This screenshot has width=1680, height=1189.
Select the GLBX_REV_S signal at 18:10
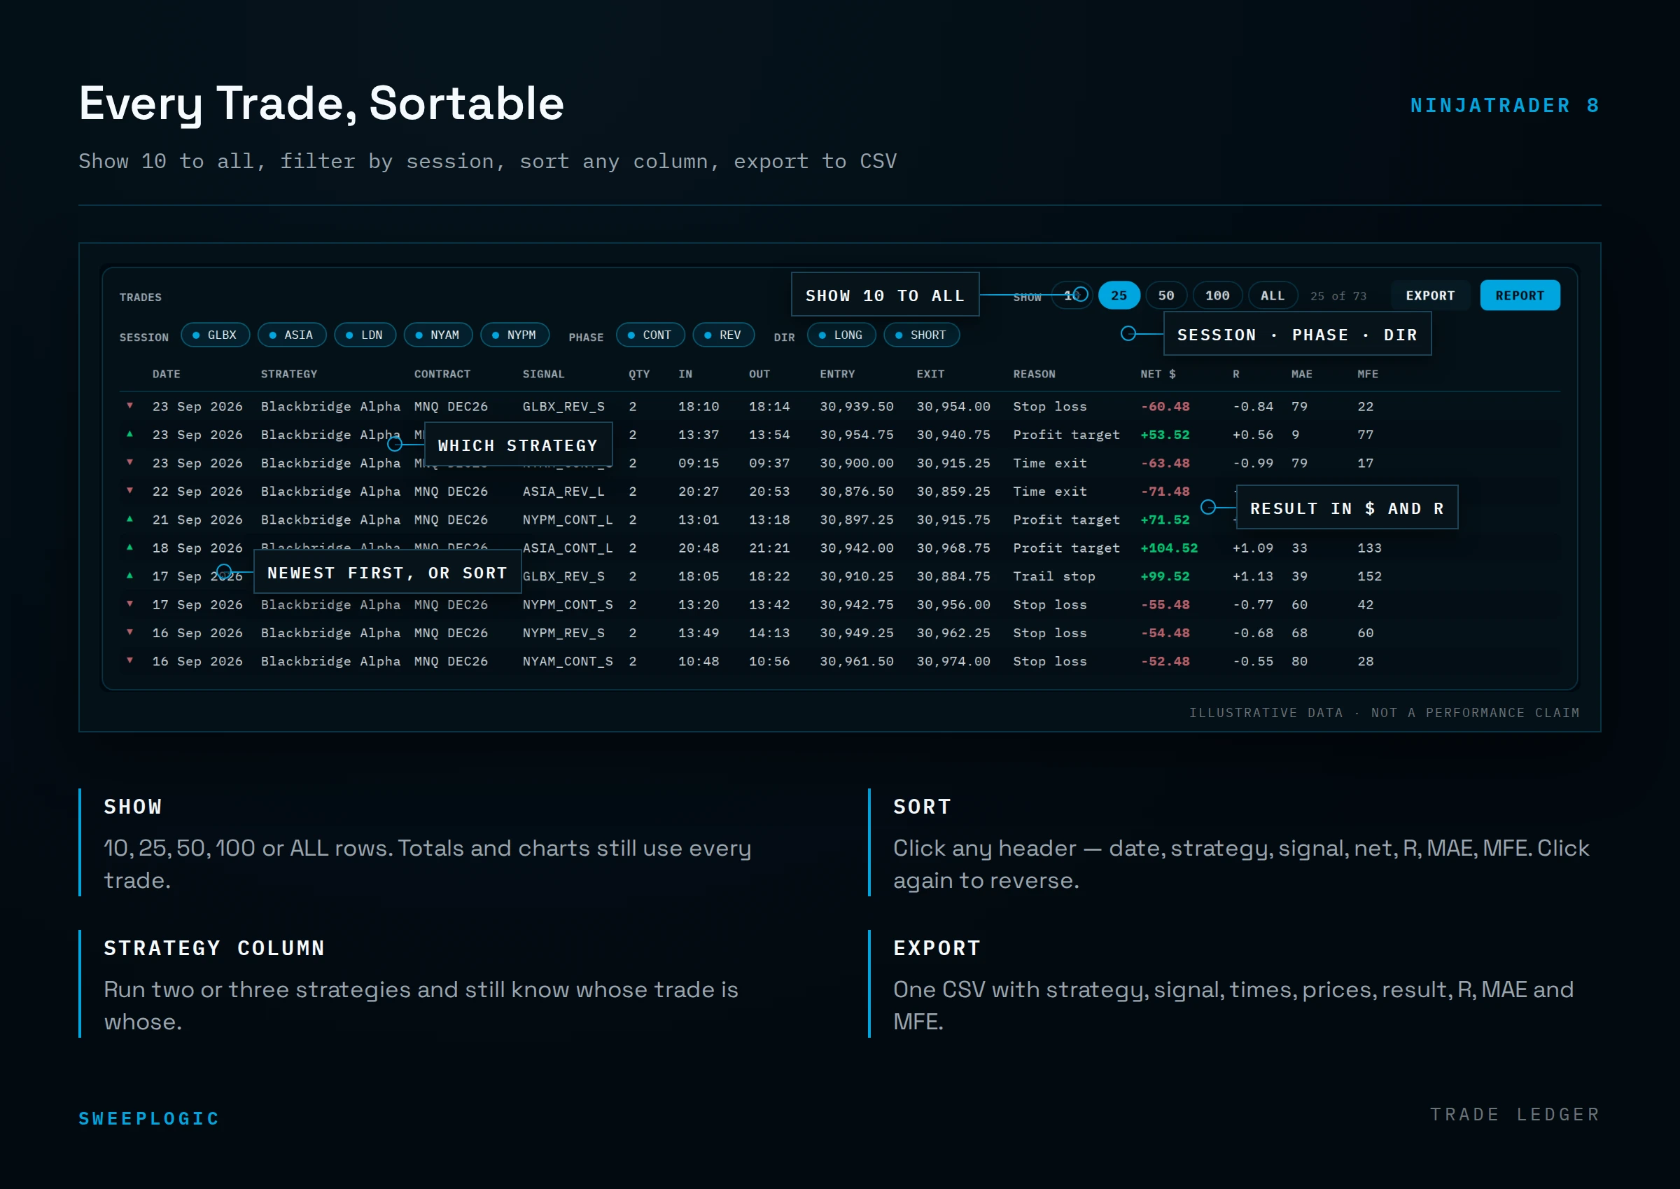point(563,406)
